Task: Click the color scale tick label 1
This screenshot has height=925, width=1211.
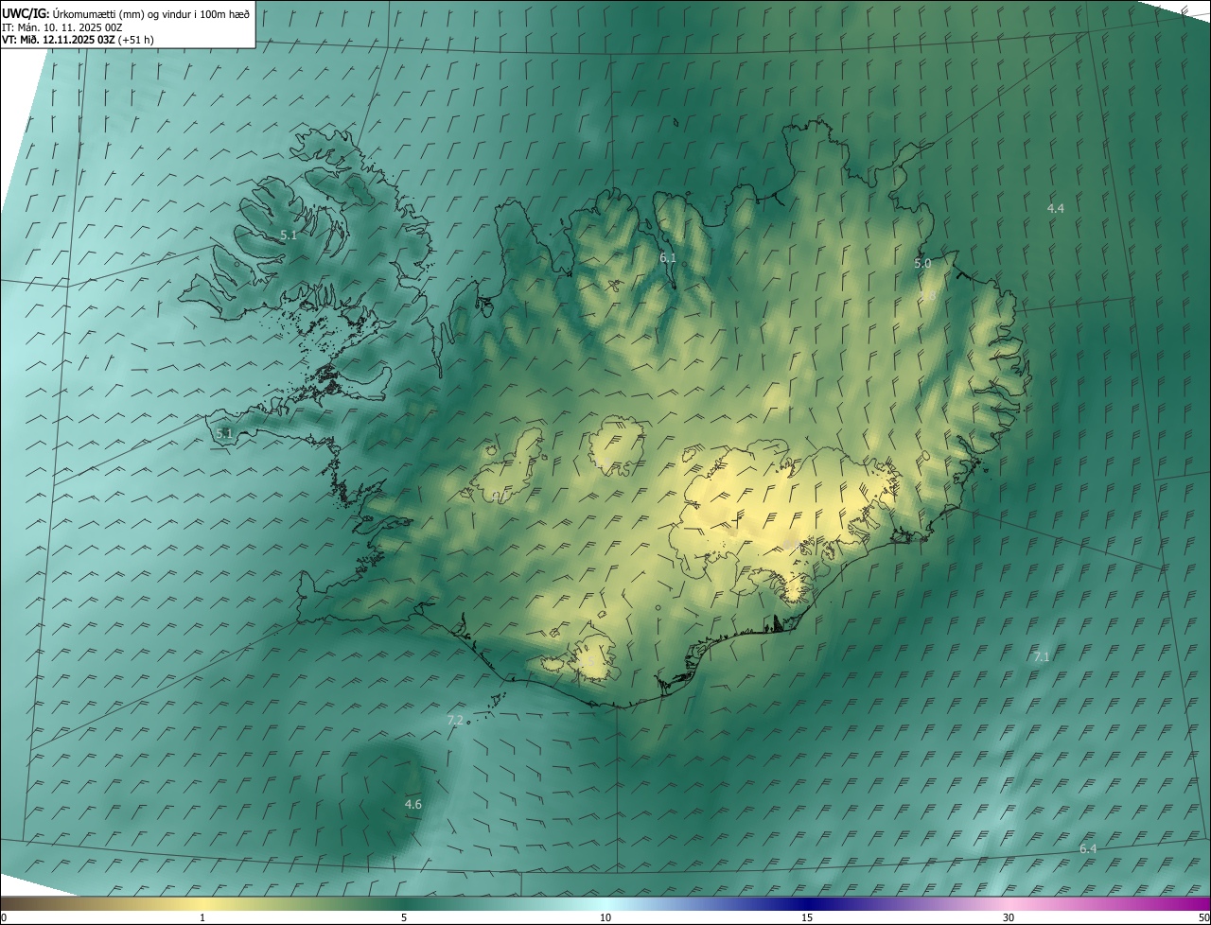Action: [202, 918]
